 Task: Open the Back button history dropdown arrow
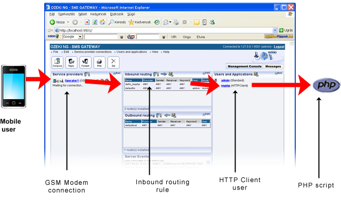(68, 22)
